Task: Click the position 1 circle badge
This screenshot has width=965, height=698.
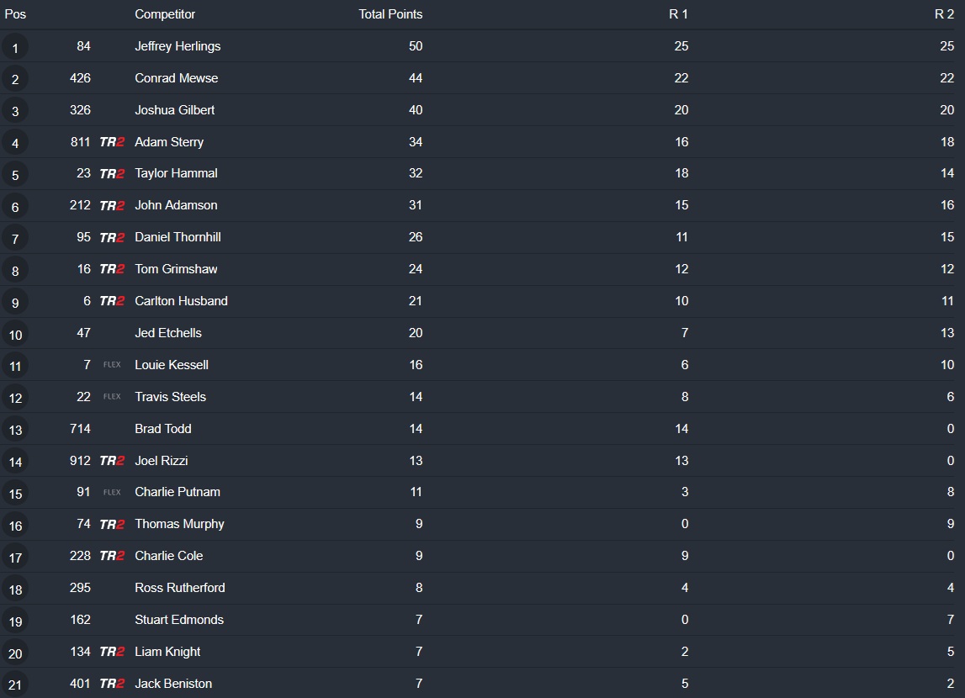Action: (x=15, y=47)
